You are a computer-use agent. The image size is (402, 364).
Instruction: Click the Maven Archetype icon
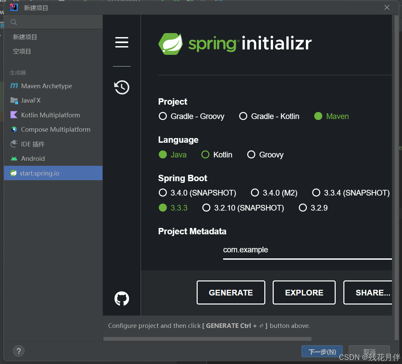[14, 86]
